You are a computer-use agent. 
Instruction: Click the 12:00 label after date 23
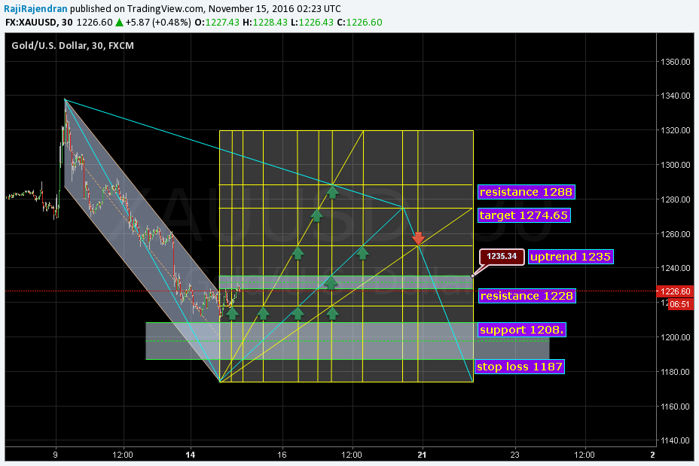coord(584,455)
